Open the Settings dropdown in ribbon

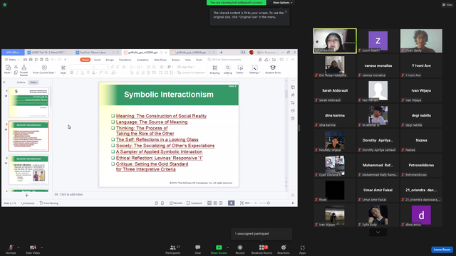[254, 70]
